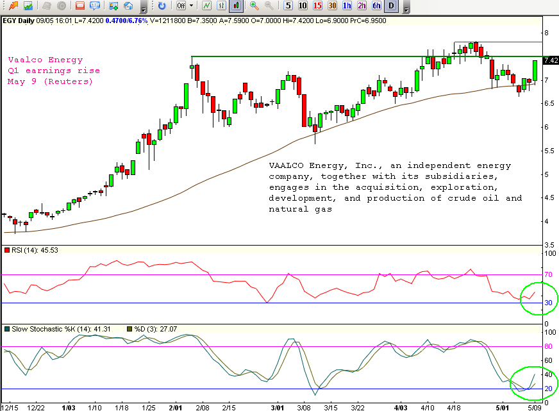Viewport: 559px width, 411px height.
Task: Click the add-symbol icon with green plus
Action: [x=112, y=6]
